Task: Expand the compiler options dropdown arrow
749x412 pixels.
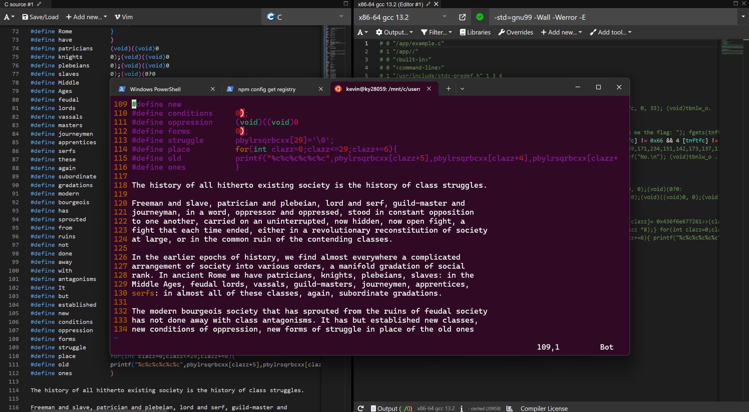Action: click(743, 17)
